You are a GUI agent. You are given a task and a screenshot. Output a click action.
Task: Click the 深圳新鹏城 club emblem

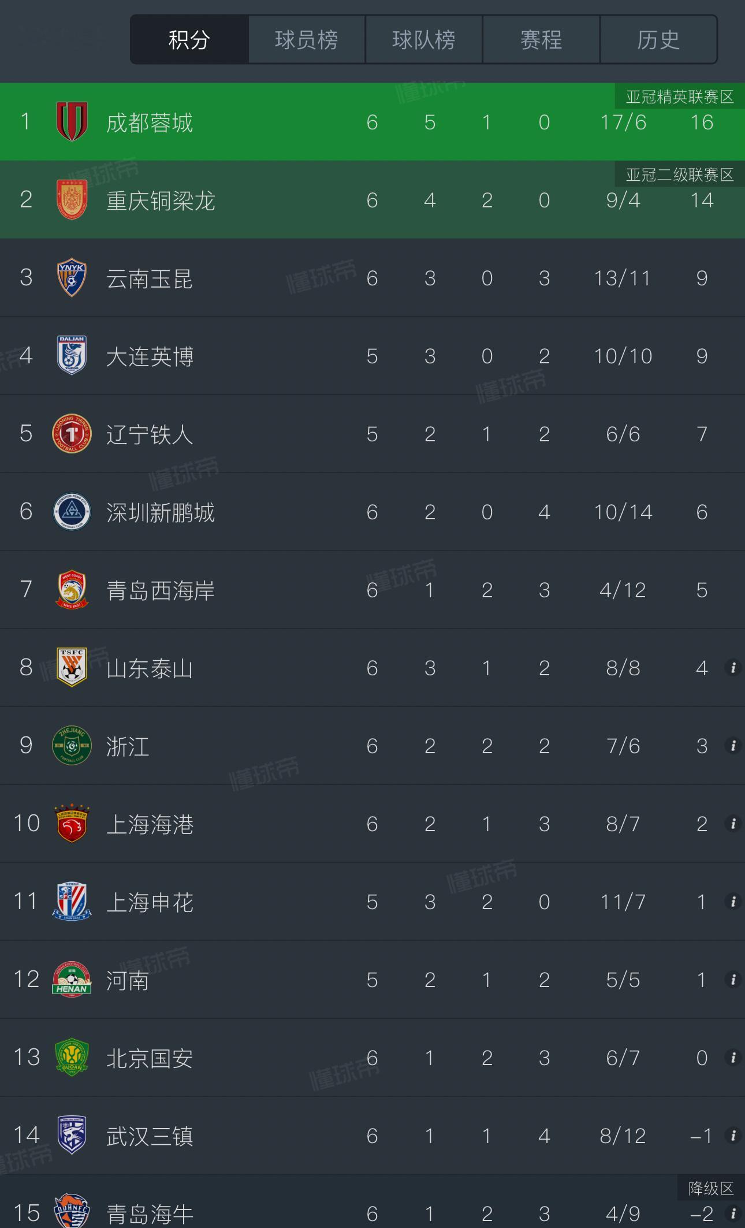pos(72,512)
